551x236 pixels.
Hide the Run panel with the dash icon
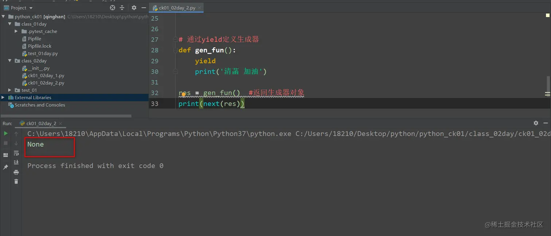coord(546,123)
